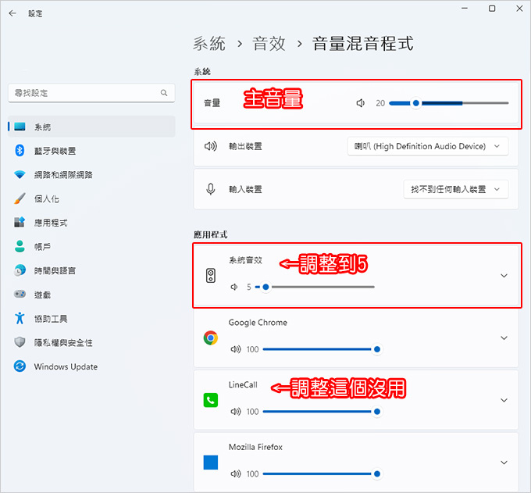Open 遊戲 settings
The image size is (531, 493).
click(x=91, y=295)
